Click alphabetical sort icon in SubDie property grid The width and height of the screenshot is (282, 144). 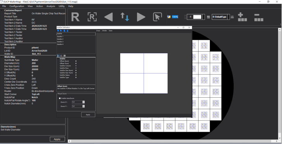click(61, 56)
